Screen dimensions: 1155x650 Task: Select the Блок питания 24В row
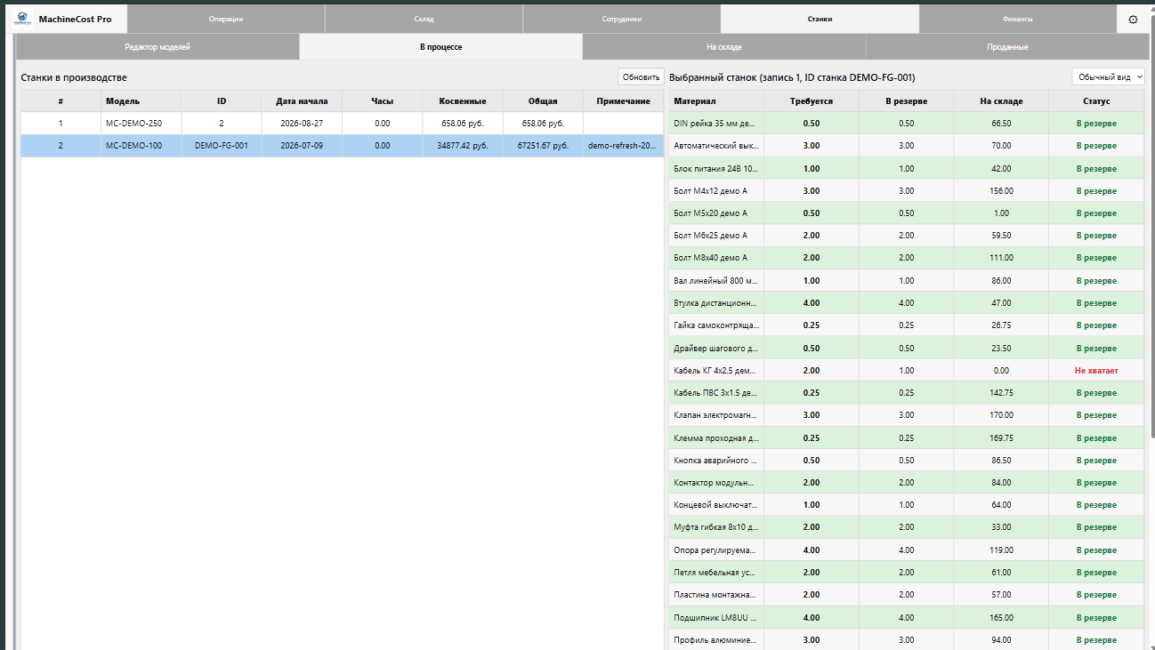906,168
